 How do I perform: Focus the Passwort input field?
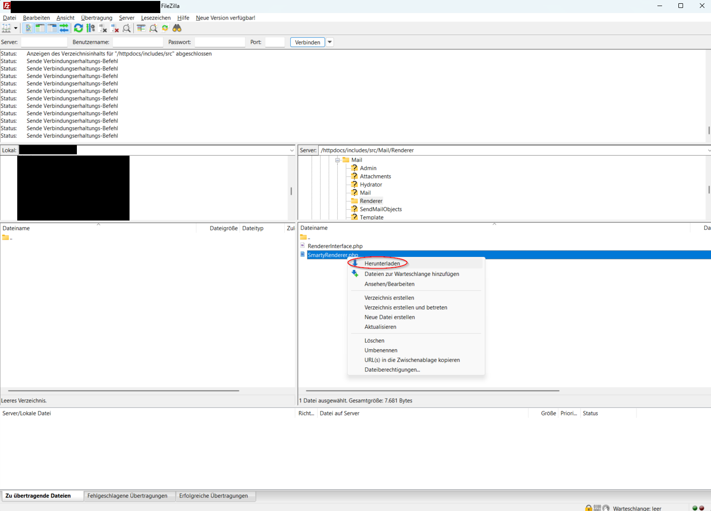[220, 42]
